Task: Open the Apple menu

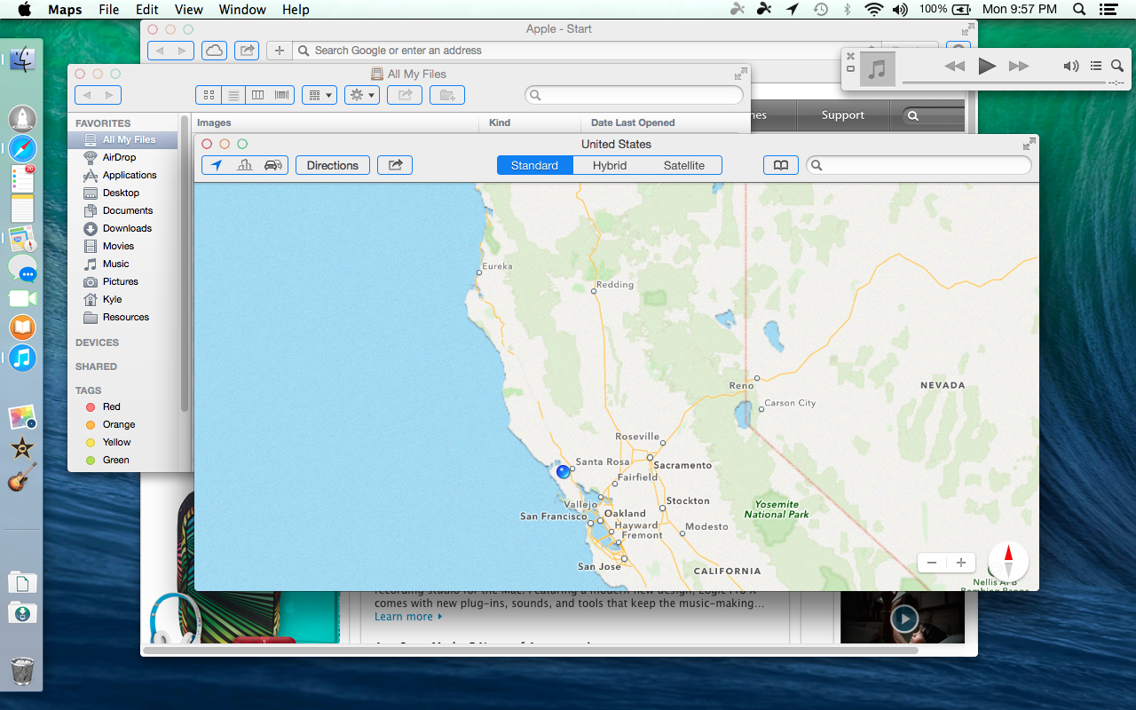Action: pos(24,10)
